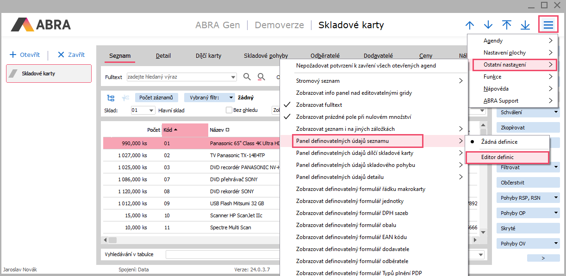The height and width of the screenshot is (276, 566).
Task: Click the ABRA logo
Action: [x=41, y=25]
